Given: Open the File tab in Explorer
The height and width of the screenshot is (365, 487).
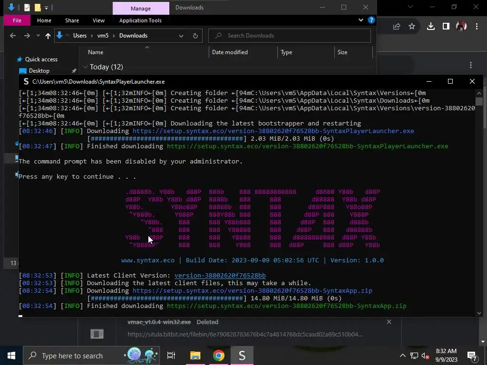Looking at the screenshot, I should click(x=17, y=20).
